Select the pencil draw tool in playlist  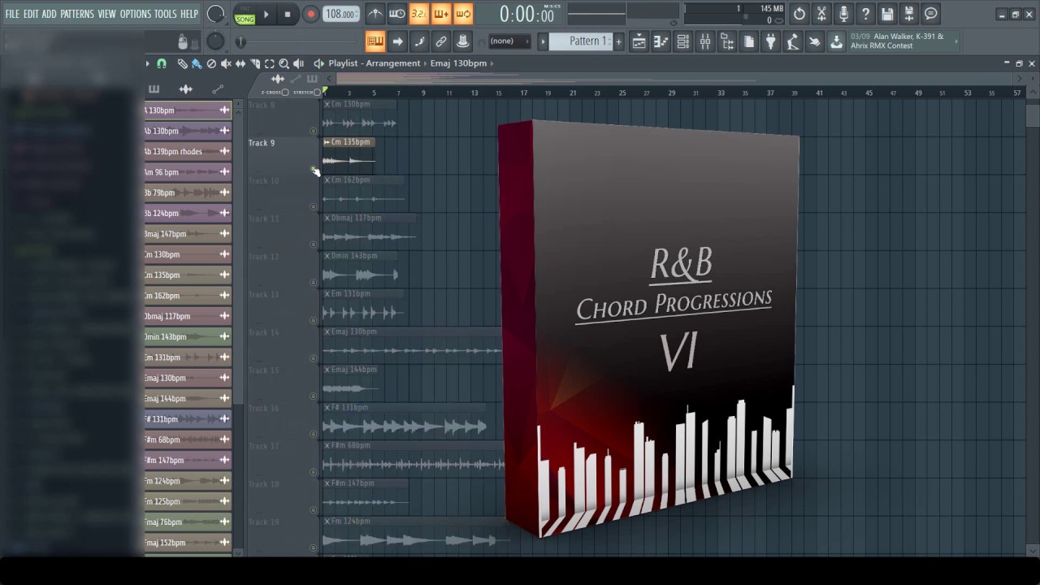[183, 63]
